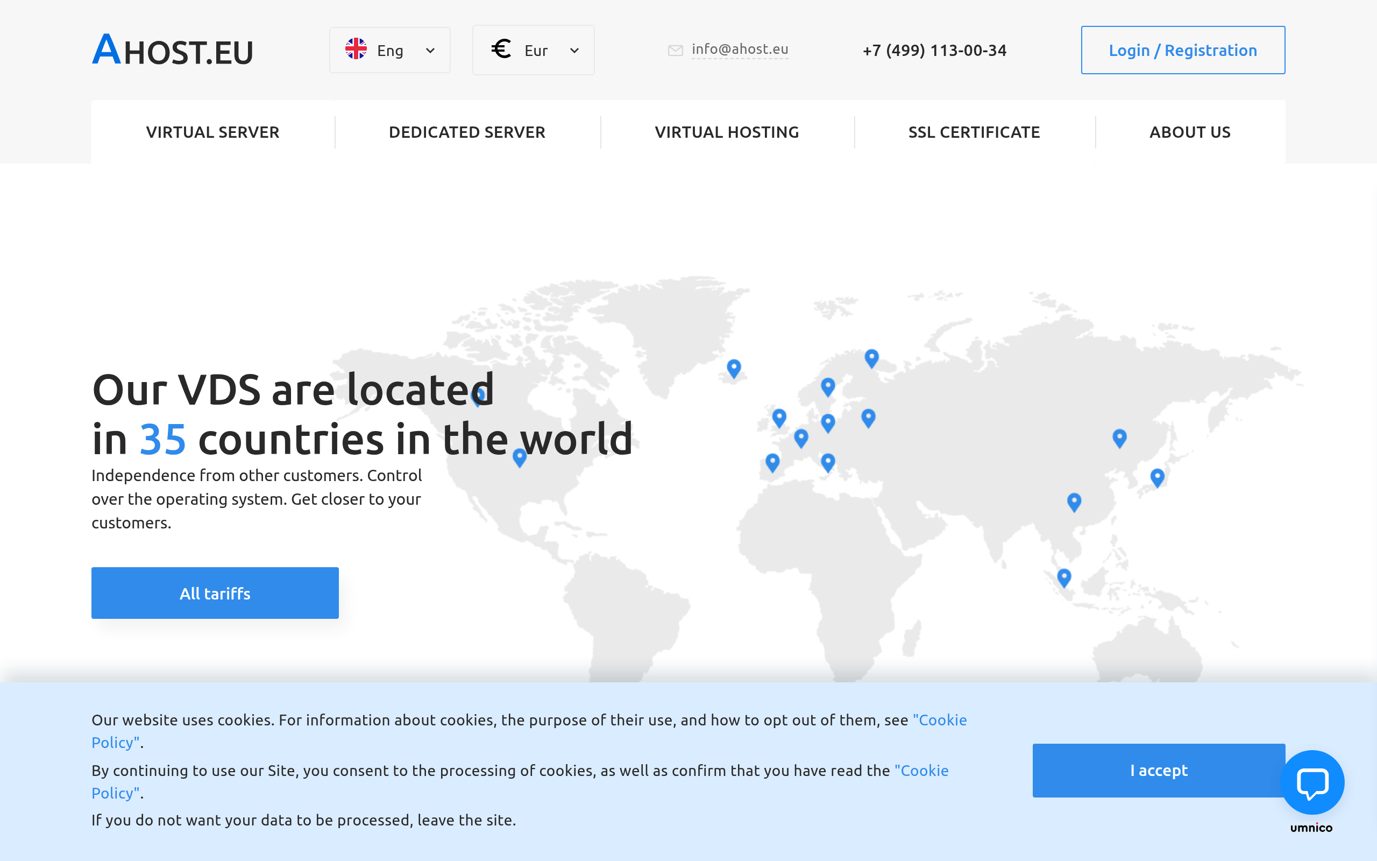Select the map pin over Sweden
Image resolution: width=1377 pixels, height=861 pixels.
pyautogui.click(x=828, y=387)
